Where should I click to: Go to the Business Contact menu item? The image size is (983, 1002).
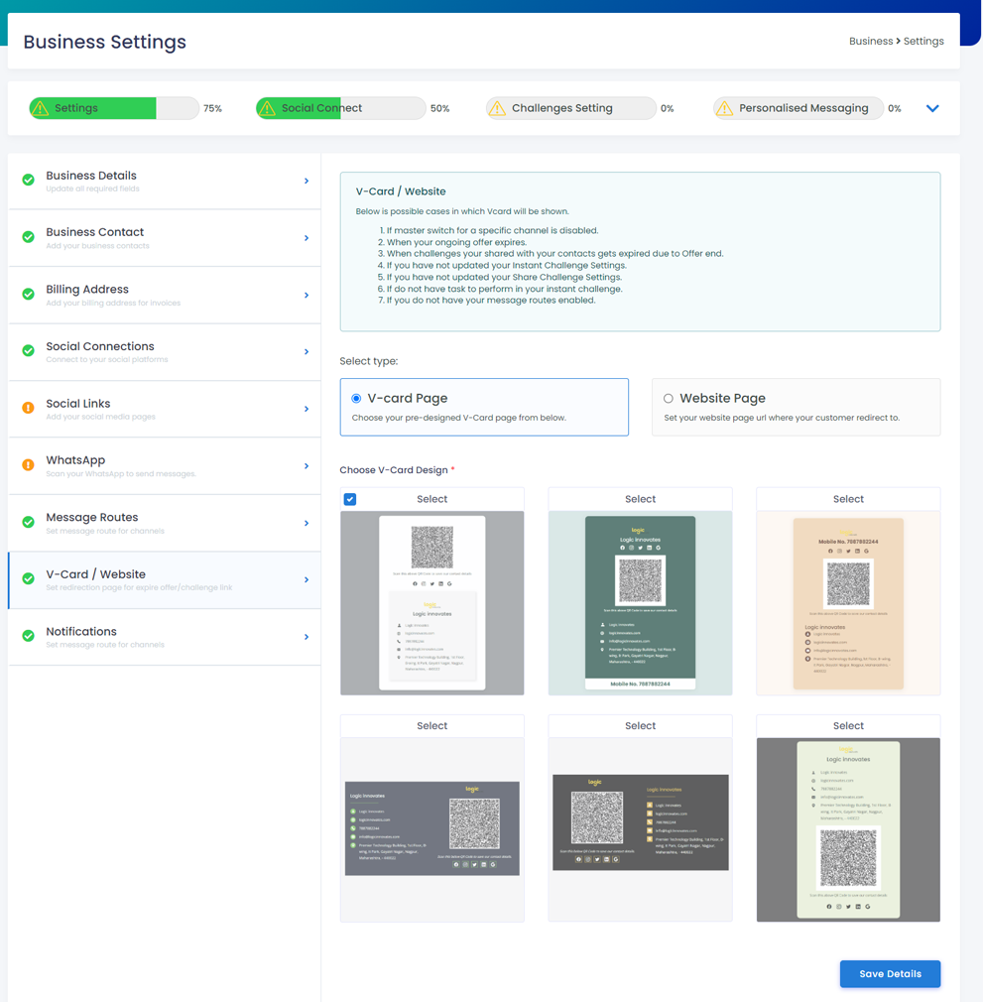pyautogui.click(x=164, y=238)
